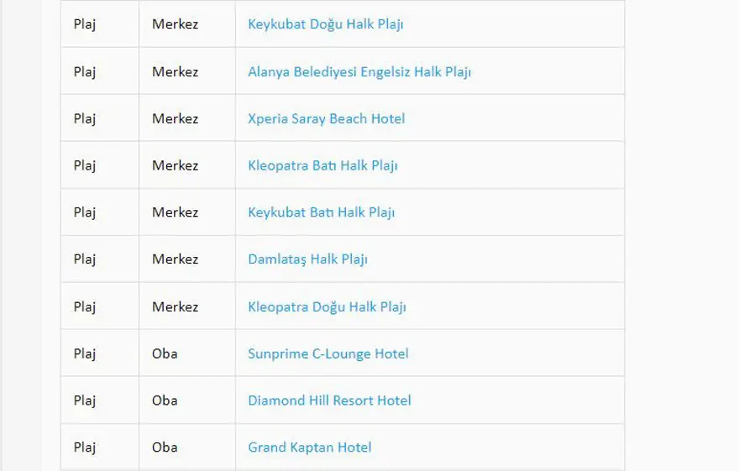Open the Keykubat Doğu Halk Plajı link
The height and width of the screenshot is (471, 739).
(325, 24)
